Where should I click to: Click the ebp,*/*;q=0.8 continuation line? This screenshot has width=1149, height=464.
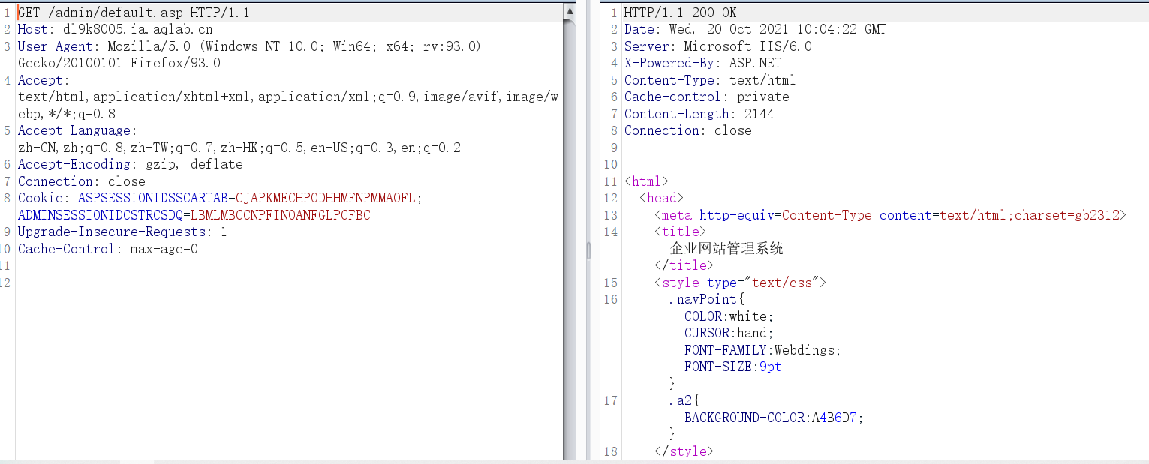click(67, 114)
